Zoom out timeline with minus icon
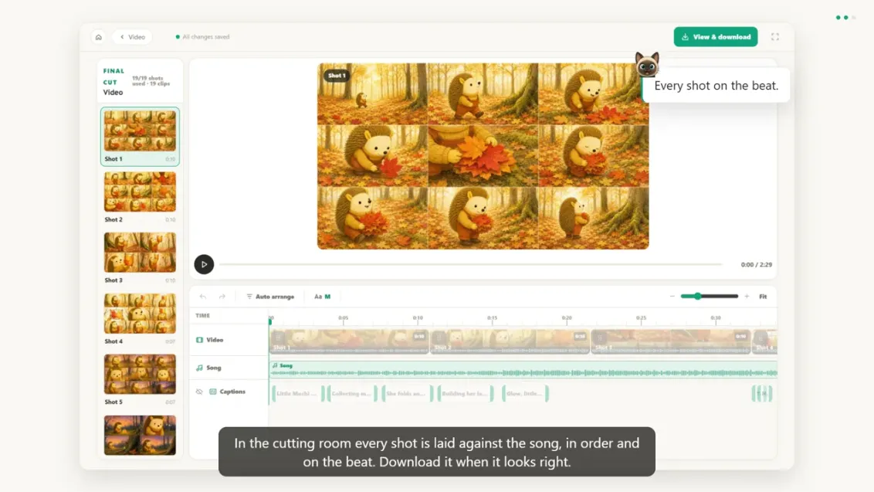Screen dimensions: 874x492 click(x=672, y=297)
